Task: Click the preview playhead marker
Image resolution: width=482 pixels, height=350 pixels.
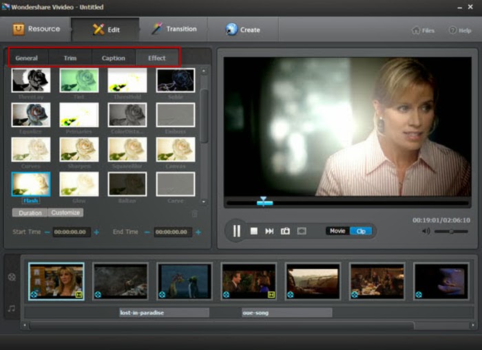Action: pyautogui.click(x=264, y=201)
